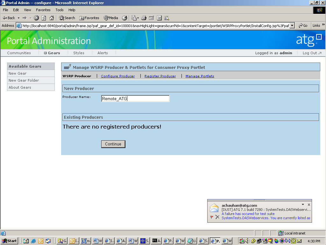
Task: Click the Producer Name text field
Action: [x=135, y=99]
